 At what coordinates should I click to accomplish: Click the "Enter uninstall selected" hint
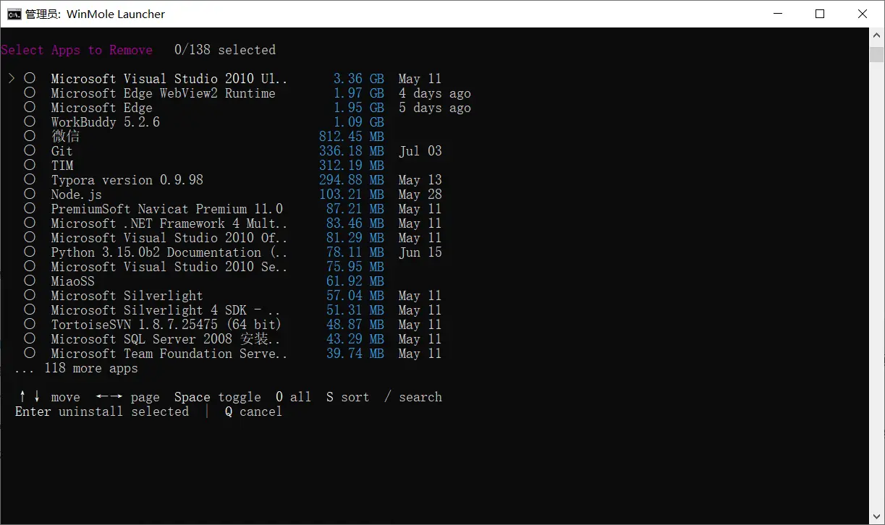(102, 411)
